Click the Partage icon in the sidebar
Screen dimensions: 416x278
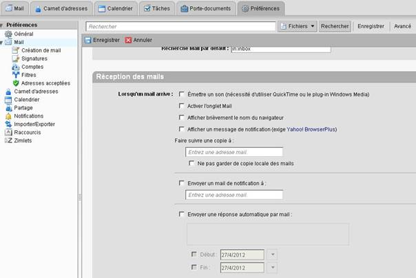[8, 108]
